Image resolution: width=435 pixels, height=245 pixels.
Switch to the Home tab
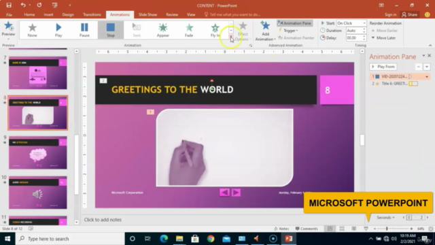coord(29,15)
